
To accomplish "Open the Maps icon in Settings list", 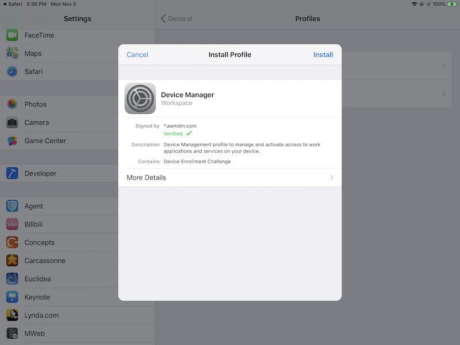I will click(x=12, y=53).
